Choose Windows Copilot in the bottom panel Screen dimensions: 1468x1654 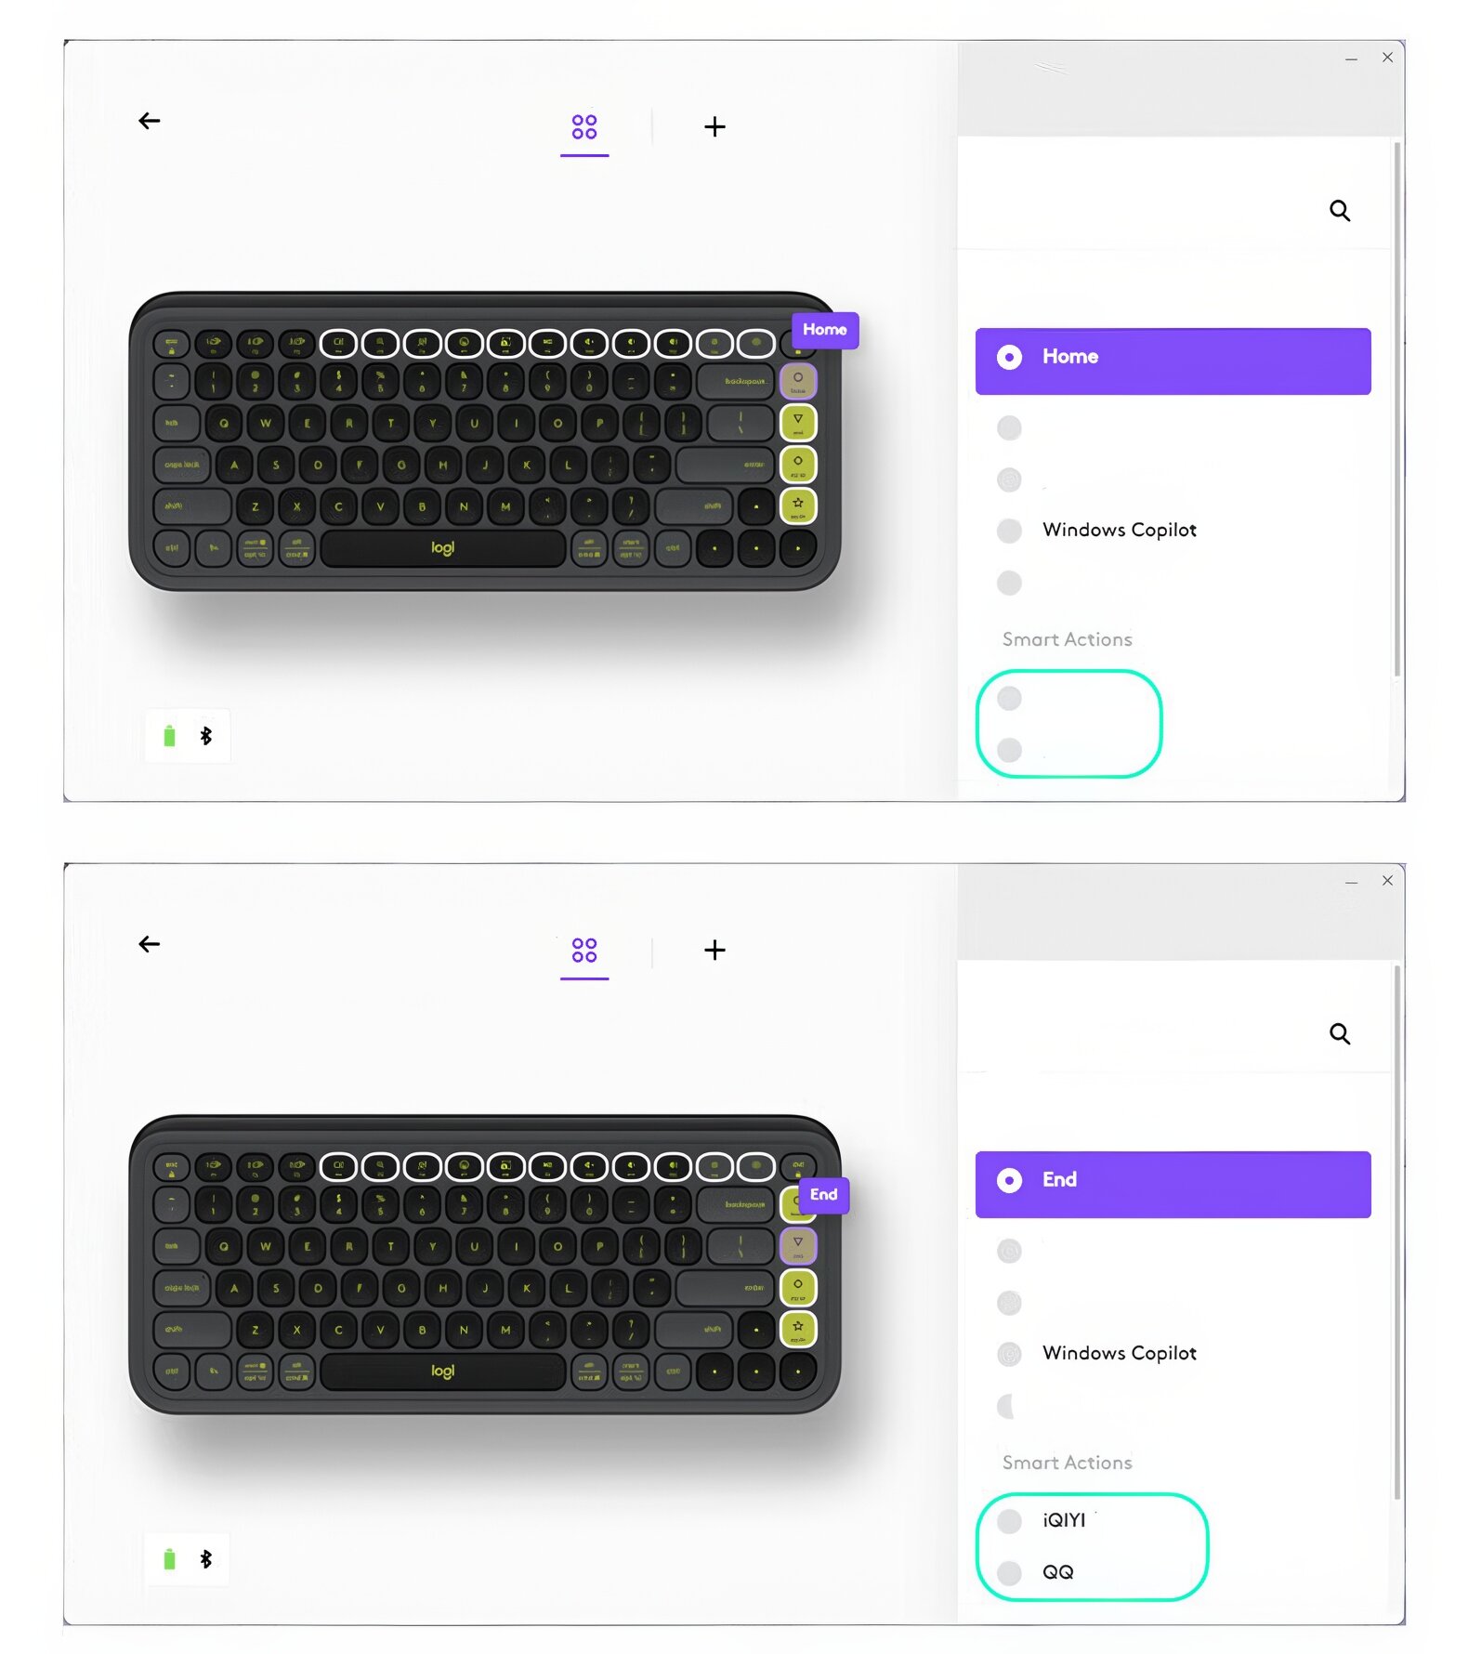pyautogui.click(x=1118, y=1353)
